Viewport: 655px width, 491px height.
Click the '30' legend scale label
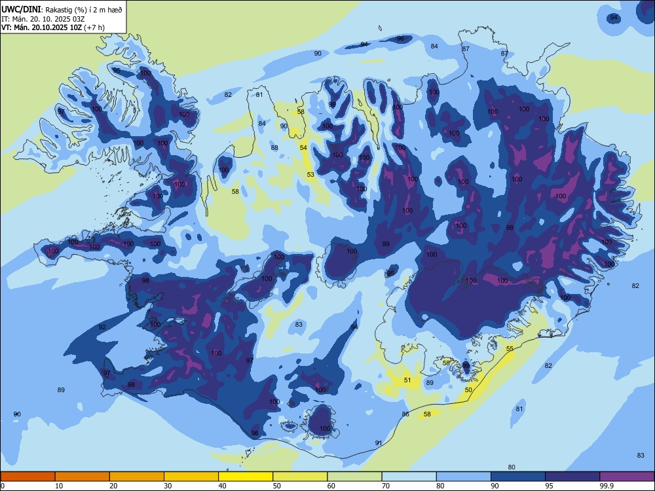[168, 486]
